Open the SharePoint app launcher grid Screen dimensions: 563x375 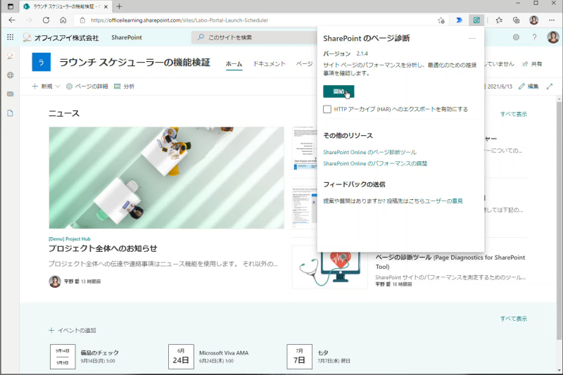(x=10, y=37)
